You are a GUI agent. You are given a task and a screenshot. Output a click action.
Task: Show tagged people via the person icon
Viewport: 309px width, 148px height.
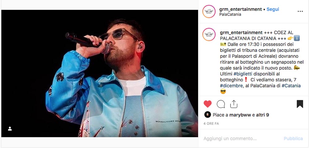10,129
